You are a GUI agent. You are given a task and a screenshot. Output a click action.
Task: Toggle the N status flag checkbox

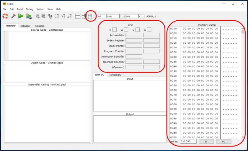[x=115, y=29]
